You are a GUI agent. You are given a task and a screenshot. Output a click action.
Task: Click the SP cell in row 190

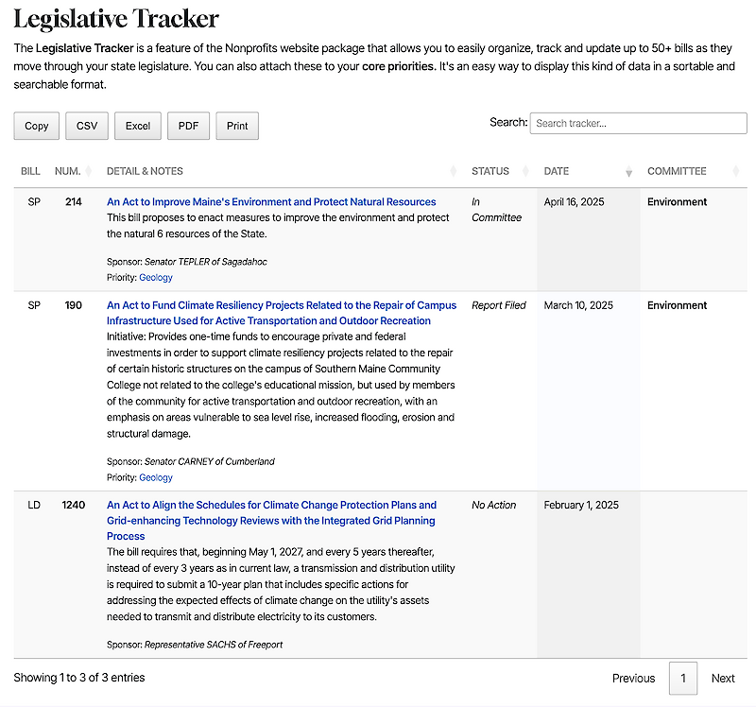(34, 305)
